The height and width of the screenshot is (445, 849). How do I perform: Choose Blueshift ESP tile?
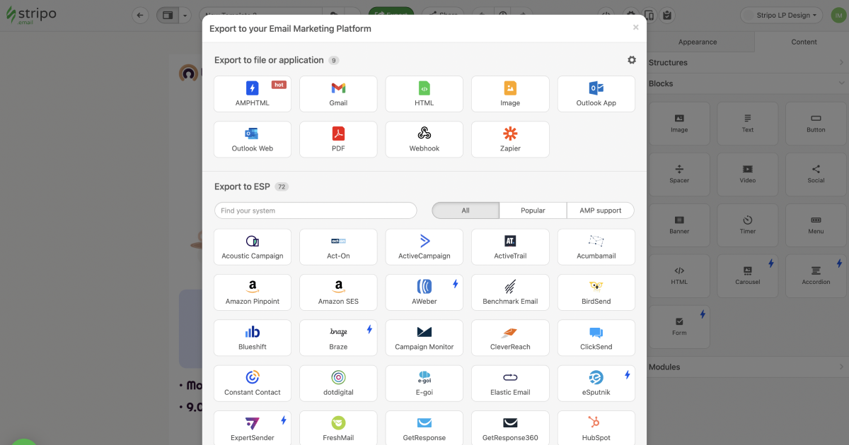click(x=253, y=338)
